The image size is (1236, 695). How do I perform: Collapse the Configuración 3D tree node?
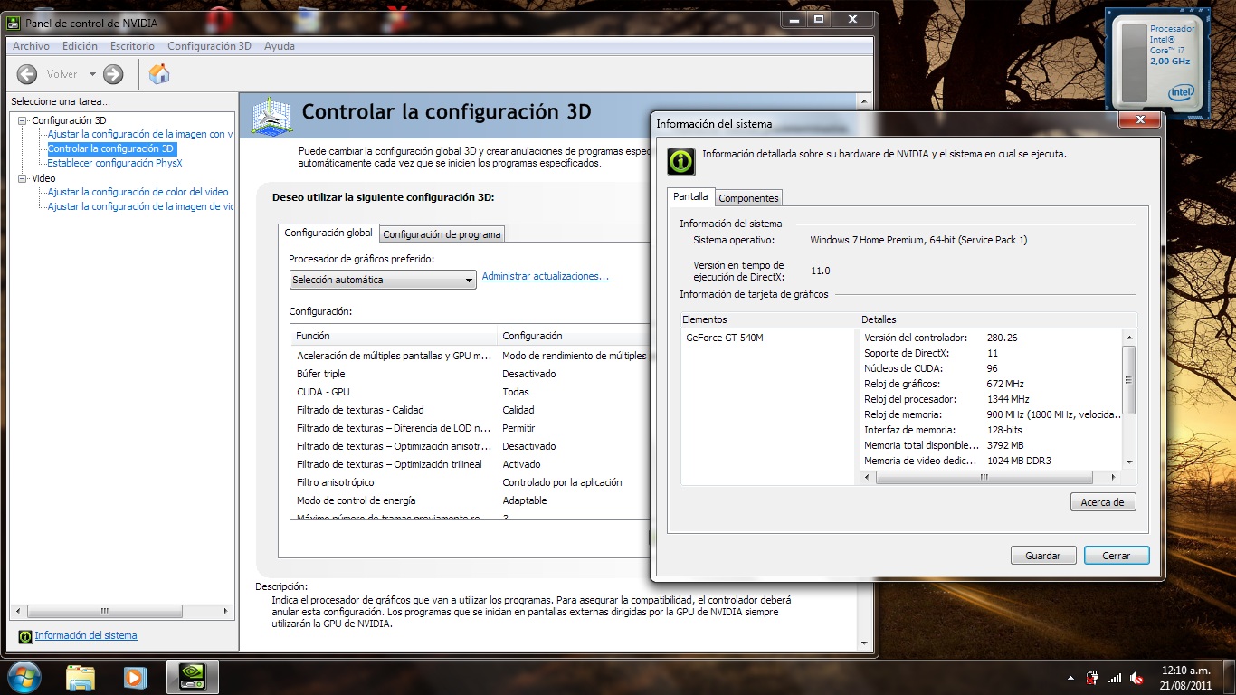(x=24, y=120)
